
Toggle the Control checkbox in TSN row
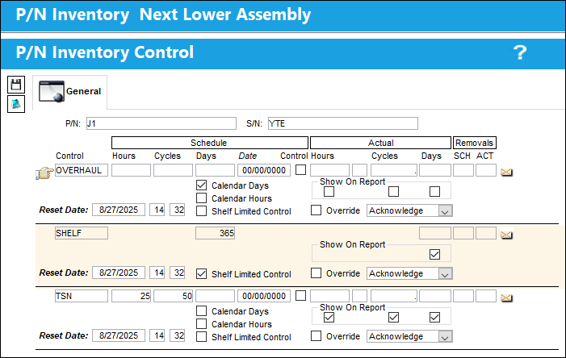tap(300, 295)
